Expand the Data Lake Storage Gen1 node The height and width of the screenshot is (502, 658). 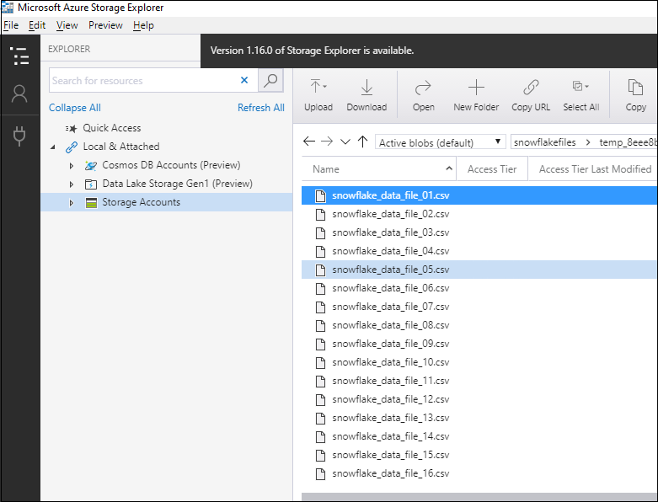coord(72,184)
